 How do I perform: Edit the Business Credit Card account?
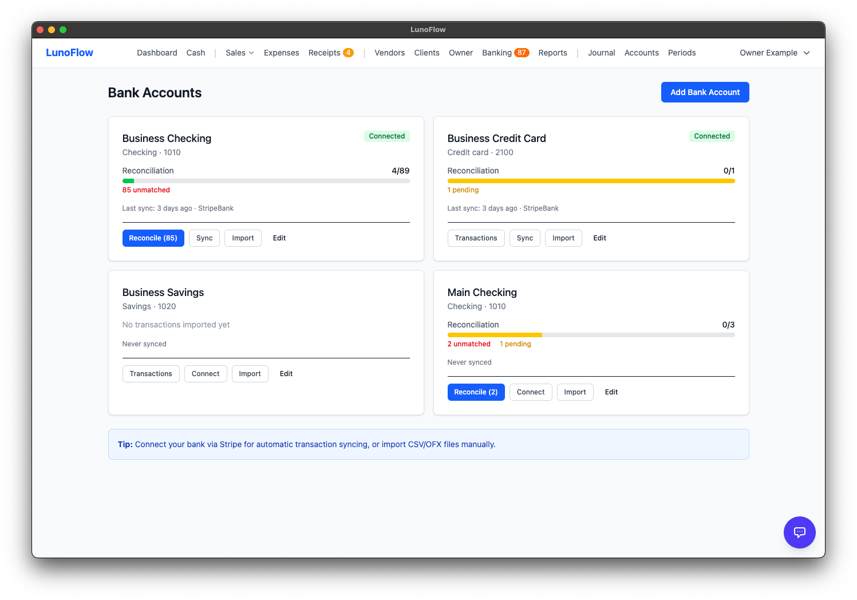pyautogui.click(x=599, y=238)
